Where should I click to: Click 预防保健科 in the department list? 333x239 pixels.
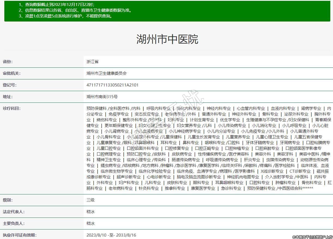96,108
